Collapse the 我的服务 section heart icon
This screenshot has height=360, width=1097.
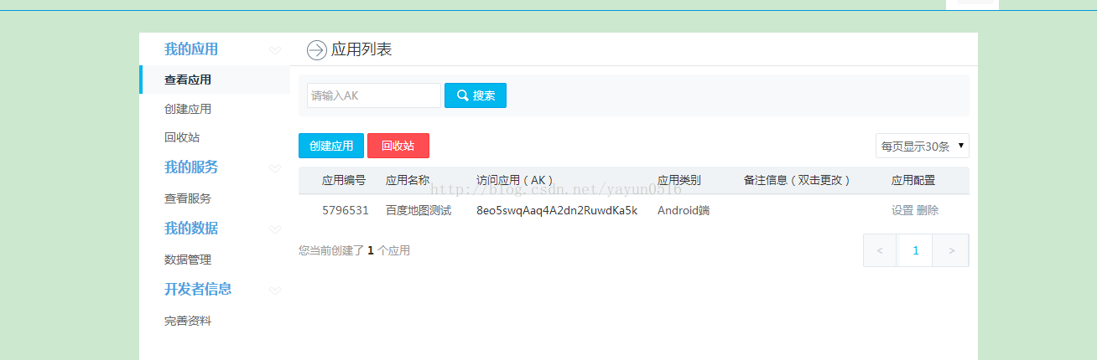tap(275, 168)
